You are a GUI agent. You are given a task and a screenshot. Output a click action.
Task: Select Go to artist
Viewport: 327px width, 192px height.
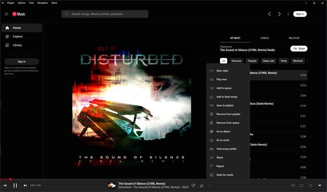pyautogui.click(x=228, y=140)
